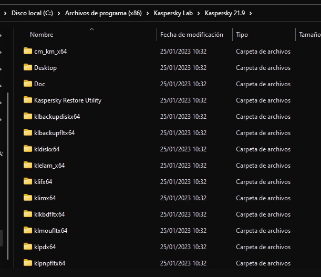Viewport: 321px width, 277px height.
Task: Expand chevron after Archivos de programa (x86)
Action: pos(148,13)
